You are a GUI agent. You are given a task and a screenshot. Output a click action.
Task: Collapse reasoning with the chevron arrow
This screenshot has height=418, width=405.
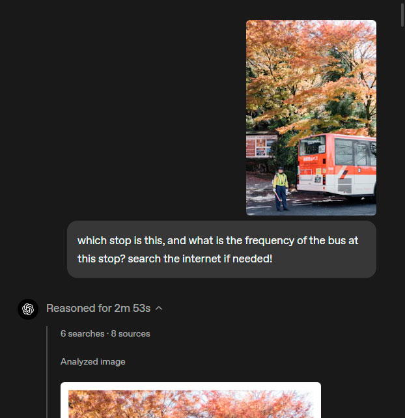coord(159,309)
